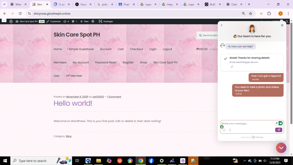Open the WordPress logo admin menu
Image resolution: width=293 pixels, height=165 pixels.
(x=11, y=21)
